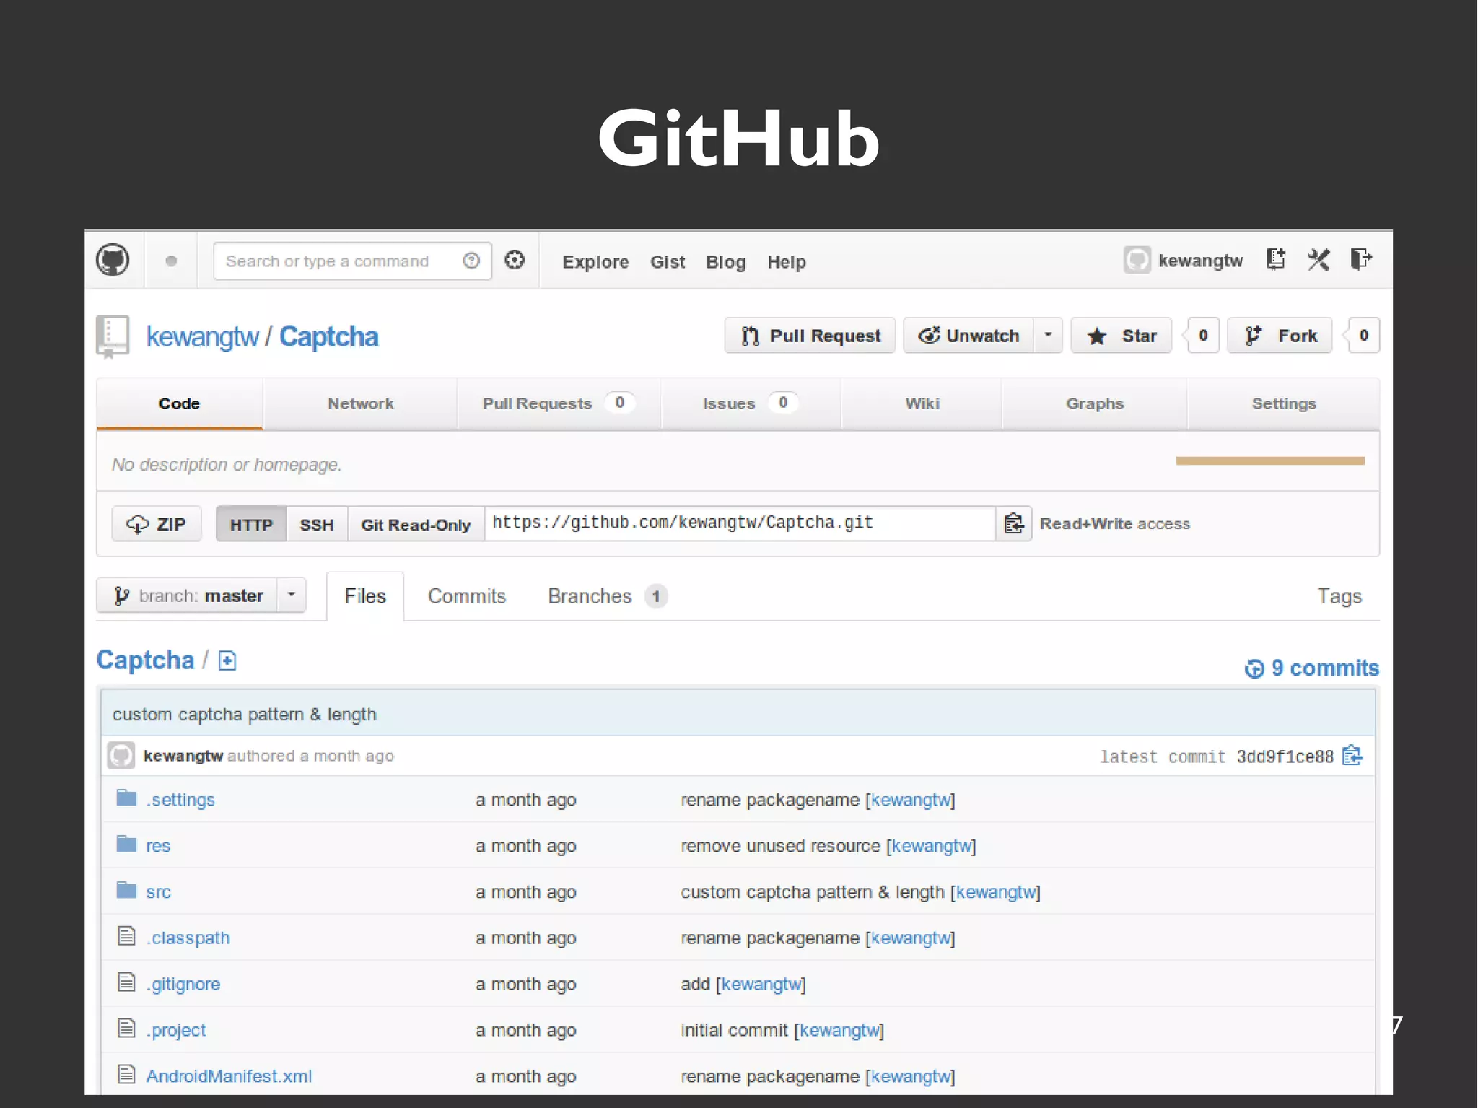Open Gist in top navigation

[x=668, y=262]
